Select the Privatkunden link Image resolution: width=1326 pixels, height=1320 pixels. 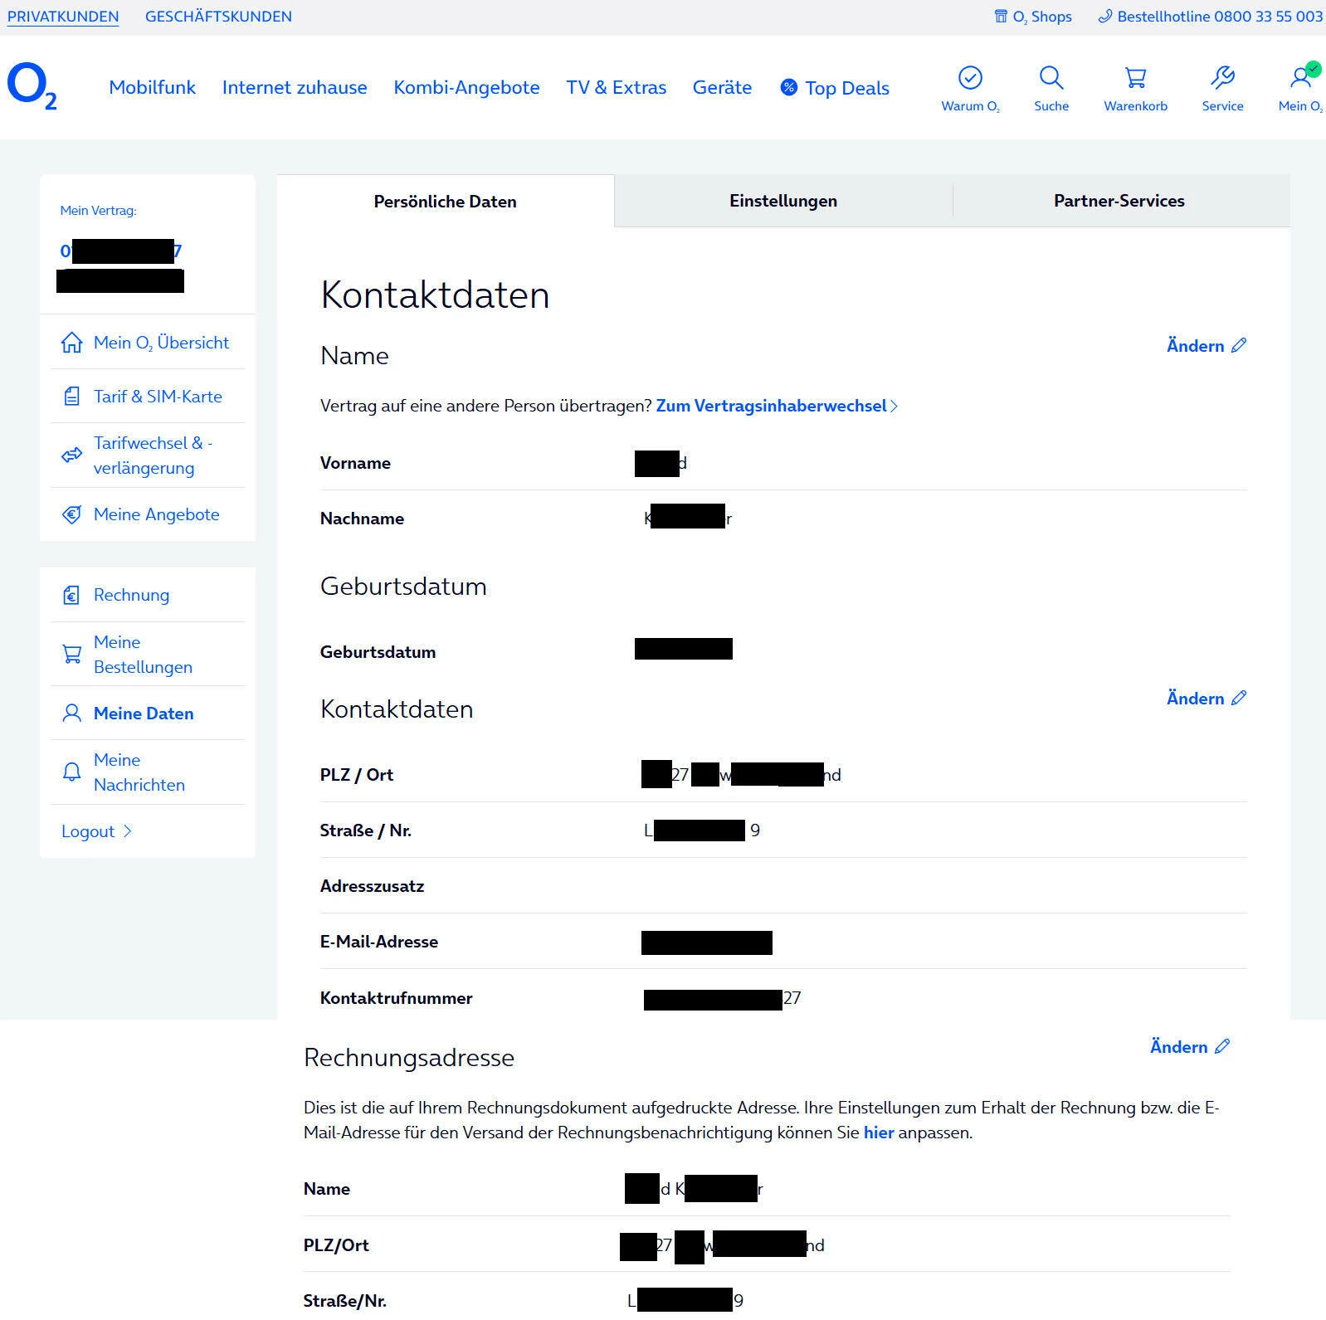pyautogui.click(x=63, y=17)
